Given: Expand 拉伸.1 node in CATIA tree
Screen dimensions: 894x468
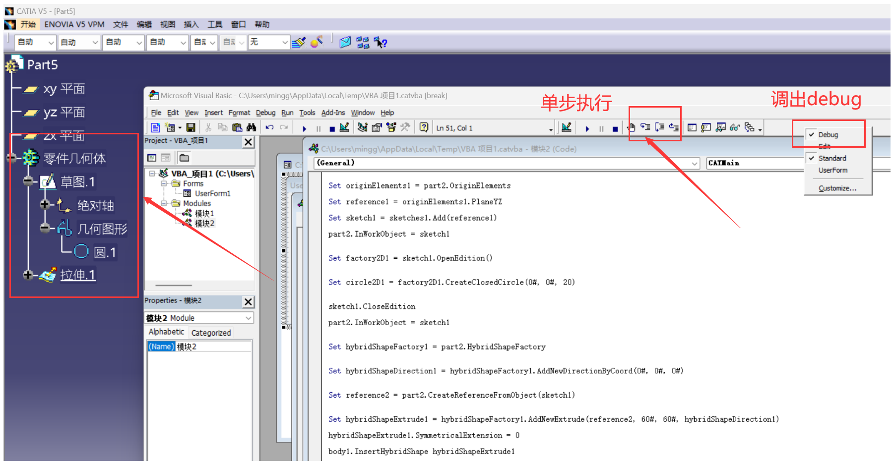Looking at the screenshot, I should coord(28,275).
